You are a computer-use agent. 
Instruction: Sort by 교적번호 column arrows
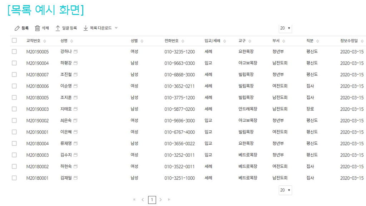point(45,41)
